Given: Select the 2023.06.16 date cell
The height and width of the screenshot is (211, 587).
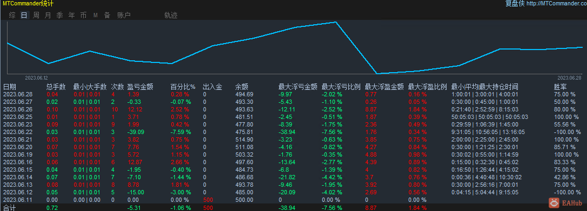Looking at the screenshot, I should pos(18,162).
